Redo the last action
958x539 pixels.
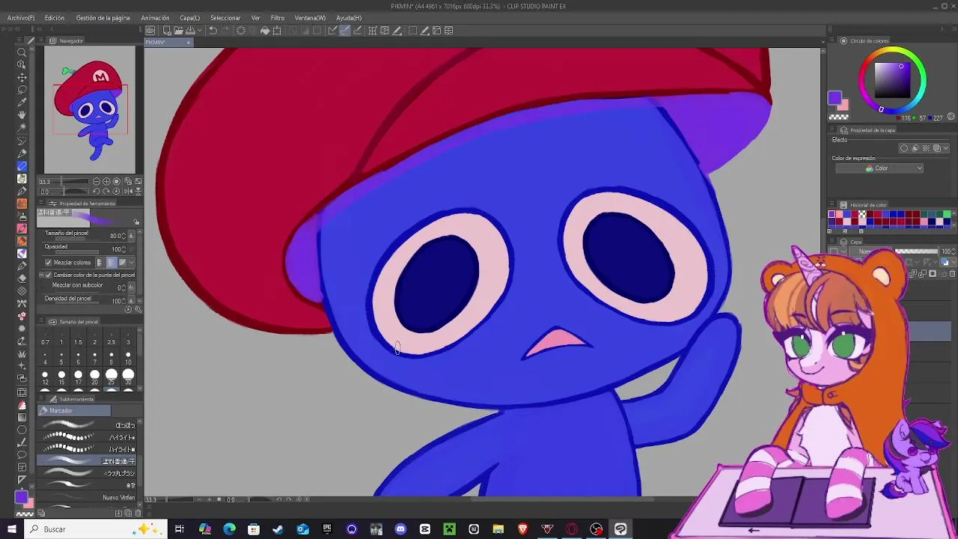point(224,30)
